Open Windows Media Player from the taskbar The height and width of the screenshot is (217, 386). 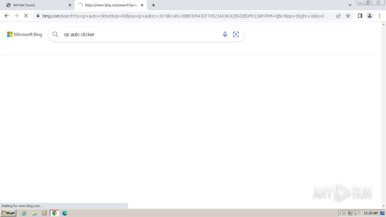[x=44, y=213]
